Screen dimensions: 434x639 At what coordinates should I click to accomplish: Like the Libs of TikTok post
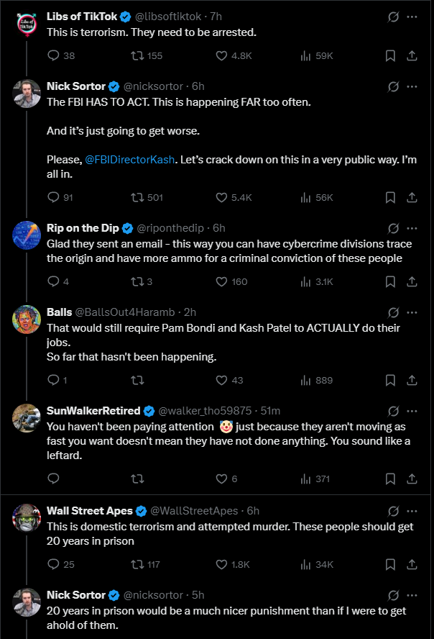pos(234,56)
